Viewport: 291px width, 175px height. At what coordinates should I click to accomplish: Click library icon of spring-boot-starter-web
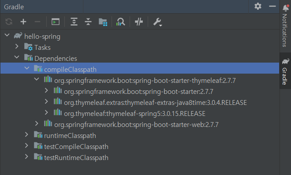click(48, 123)
